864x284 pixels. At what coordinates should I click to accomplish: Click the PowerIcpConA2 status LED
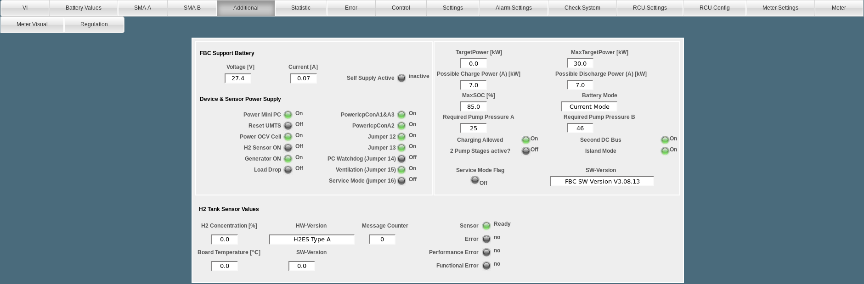(x=401, y=126)
